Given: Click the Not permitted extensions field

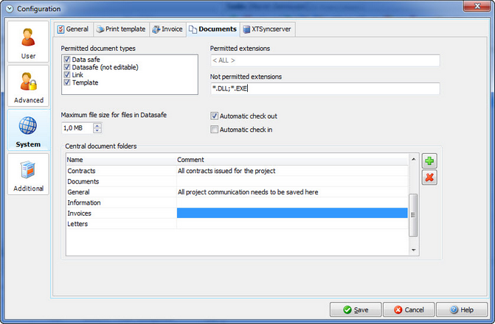Looking at the screenshot, I should pyautogui.click(x=325, y=88).
